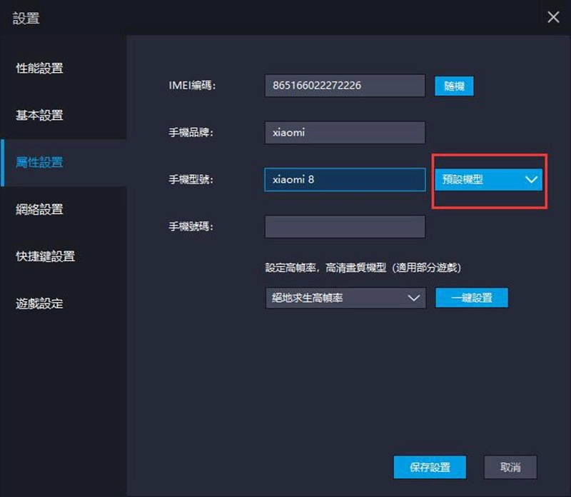The image size is (571, 497).
Task: Click the empty 手機號碼 phone number field
Action: [x=345, y=226]
